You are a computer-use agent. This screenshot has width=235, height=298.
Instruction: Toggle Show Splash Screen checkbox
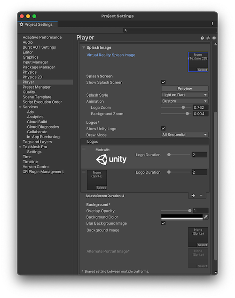coord(163,82)
